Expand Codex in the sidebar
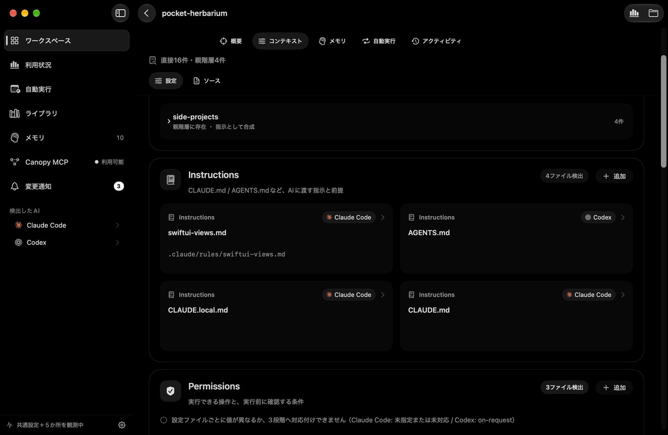This screenshot has height=435, width=668. (x=117, y=242)
